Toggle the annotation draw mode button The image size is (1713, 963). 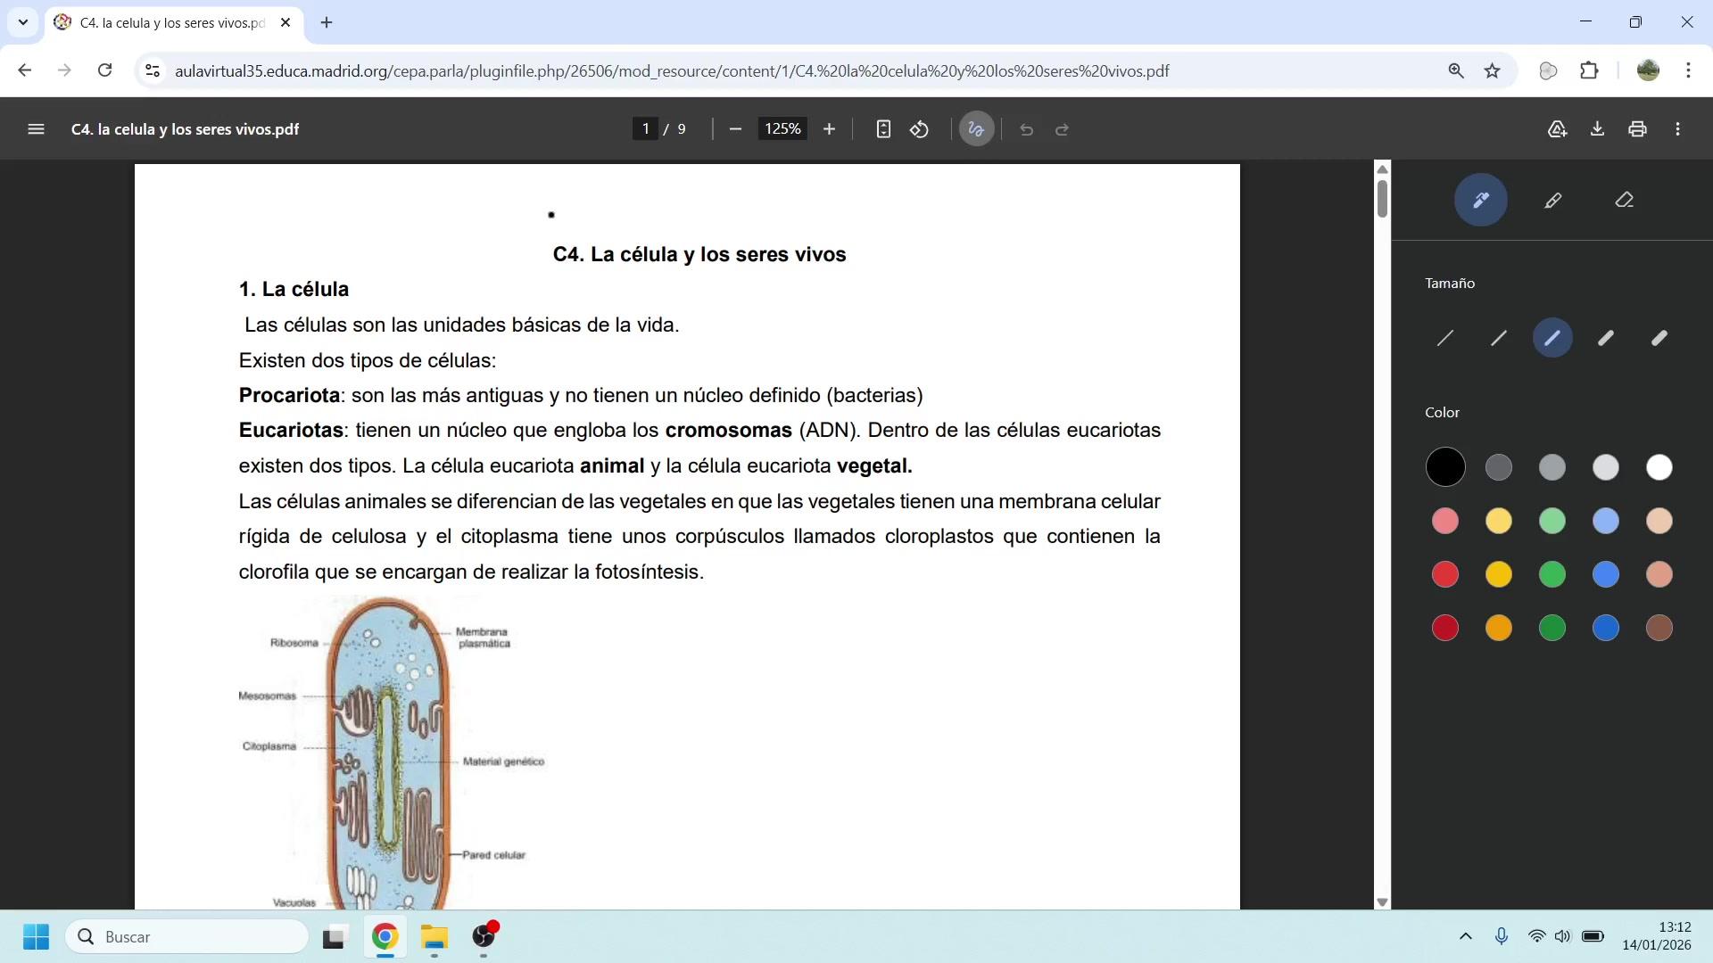(976, 129)
